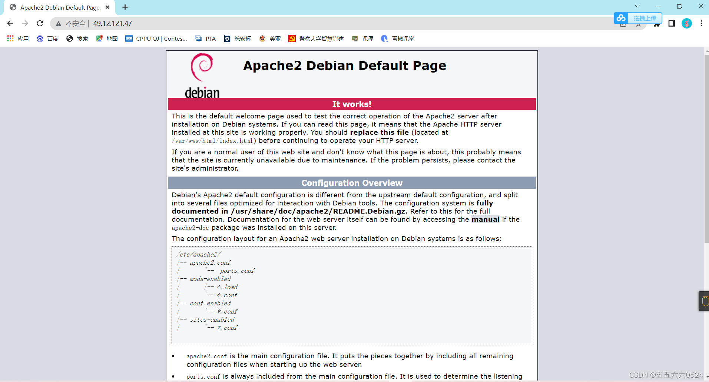Viewport: 709px width, 382px height.
Task: Click apache2.conf in the bullet list
Action: tap(206, 356)
